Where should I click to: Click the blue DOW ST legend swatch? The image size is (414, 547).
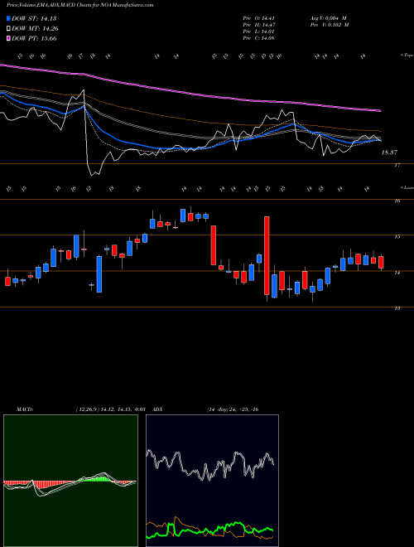[9, 19]
